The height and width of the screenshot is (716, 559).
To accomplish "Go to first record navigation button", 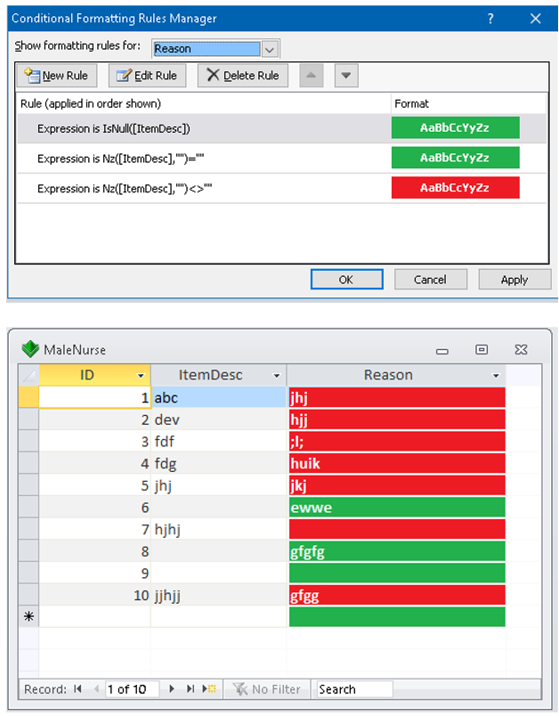I will pos(78,688).
